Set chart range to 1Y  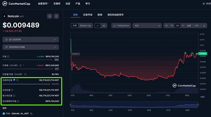tap(183, 26)
